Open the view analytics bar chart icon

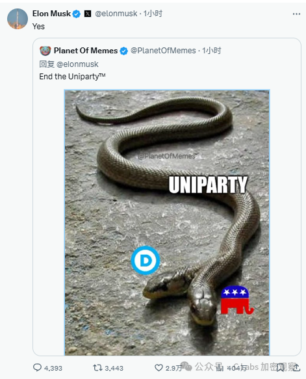(x=220, y=368)
